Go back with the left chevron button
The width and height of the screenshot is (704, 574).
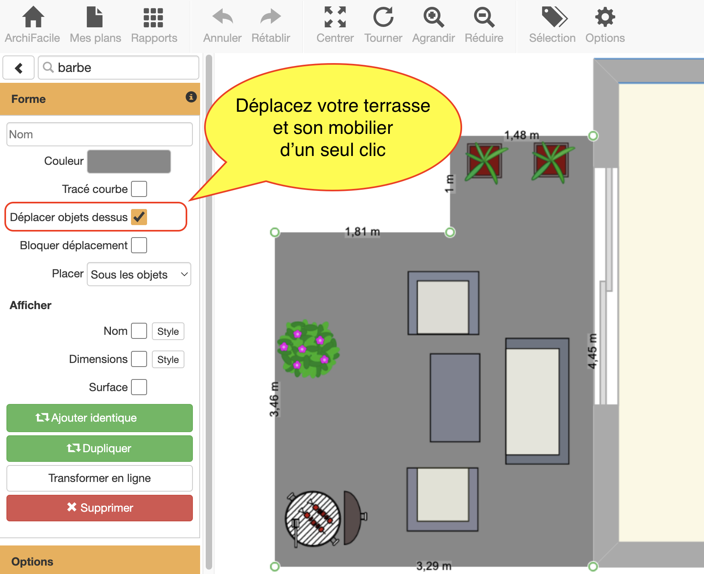point(18,68)
